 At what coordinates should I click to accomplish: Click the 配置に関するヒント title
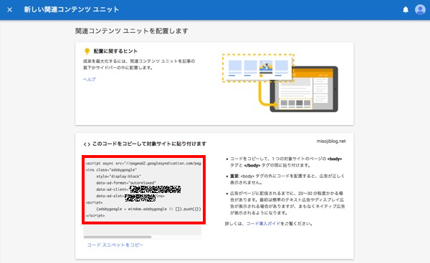(115, 51)
